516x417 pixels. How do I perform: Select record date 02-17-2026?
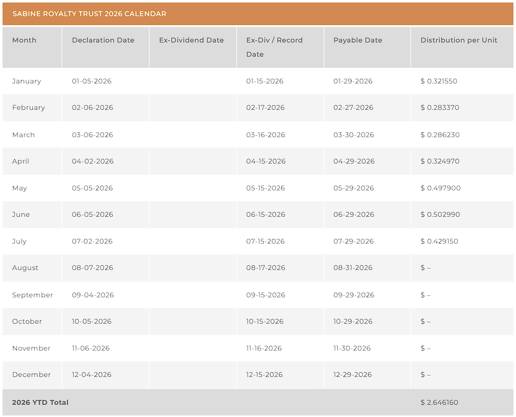pos(266,107)
